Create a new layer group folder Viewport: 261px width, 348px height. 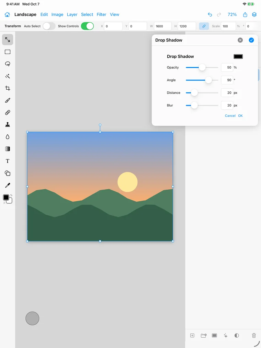[x=204, y=335]
